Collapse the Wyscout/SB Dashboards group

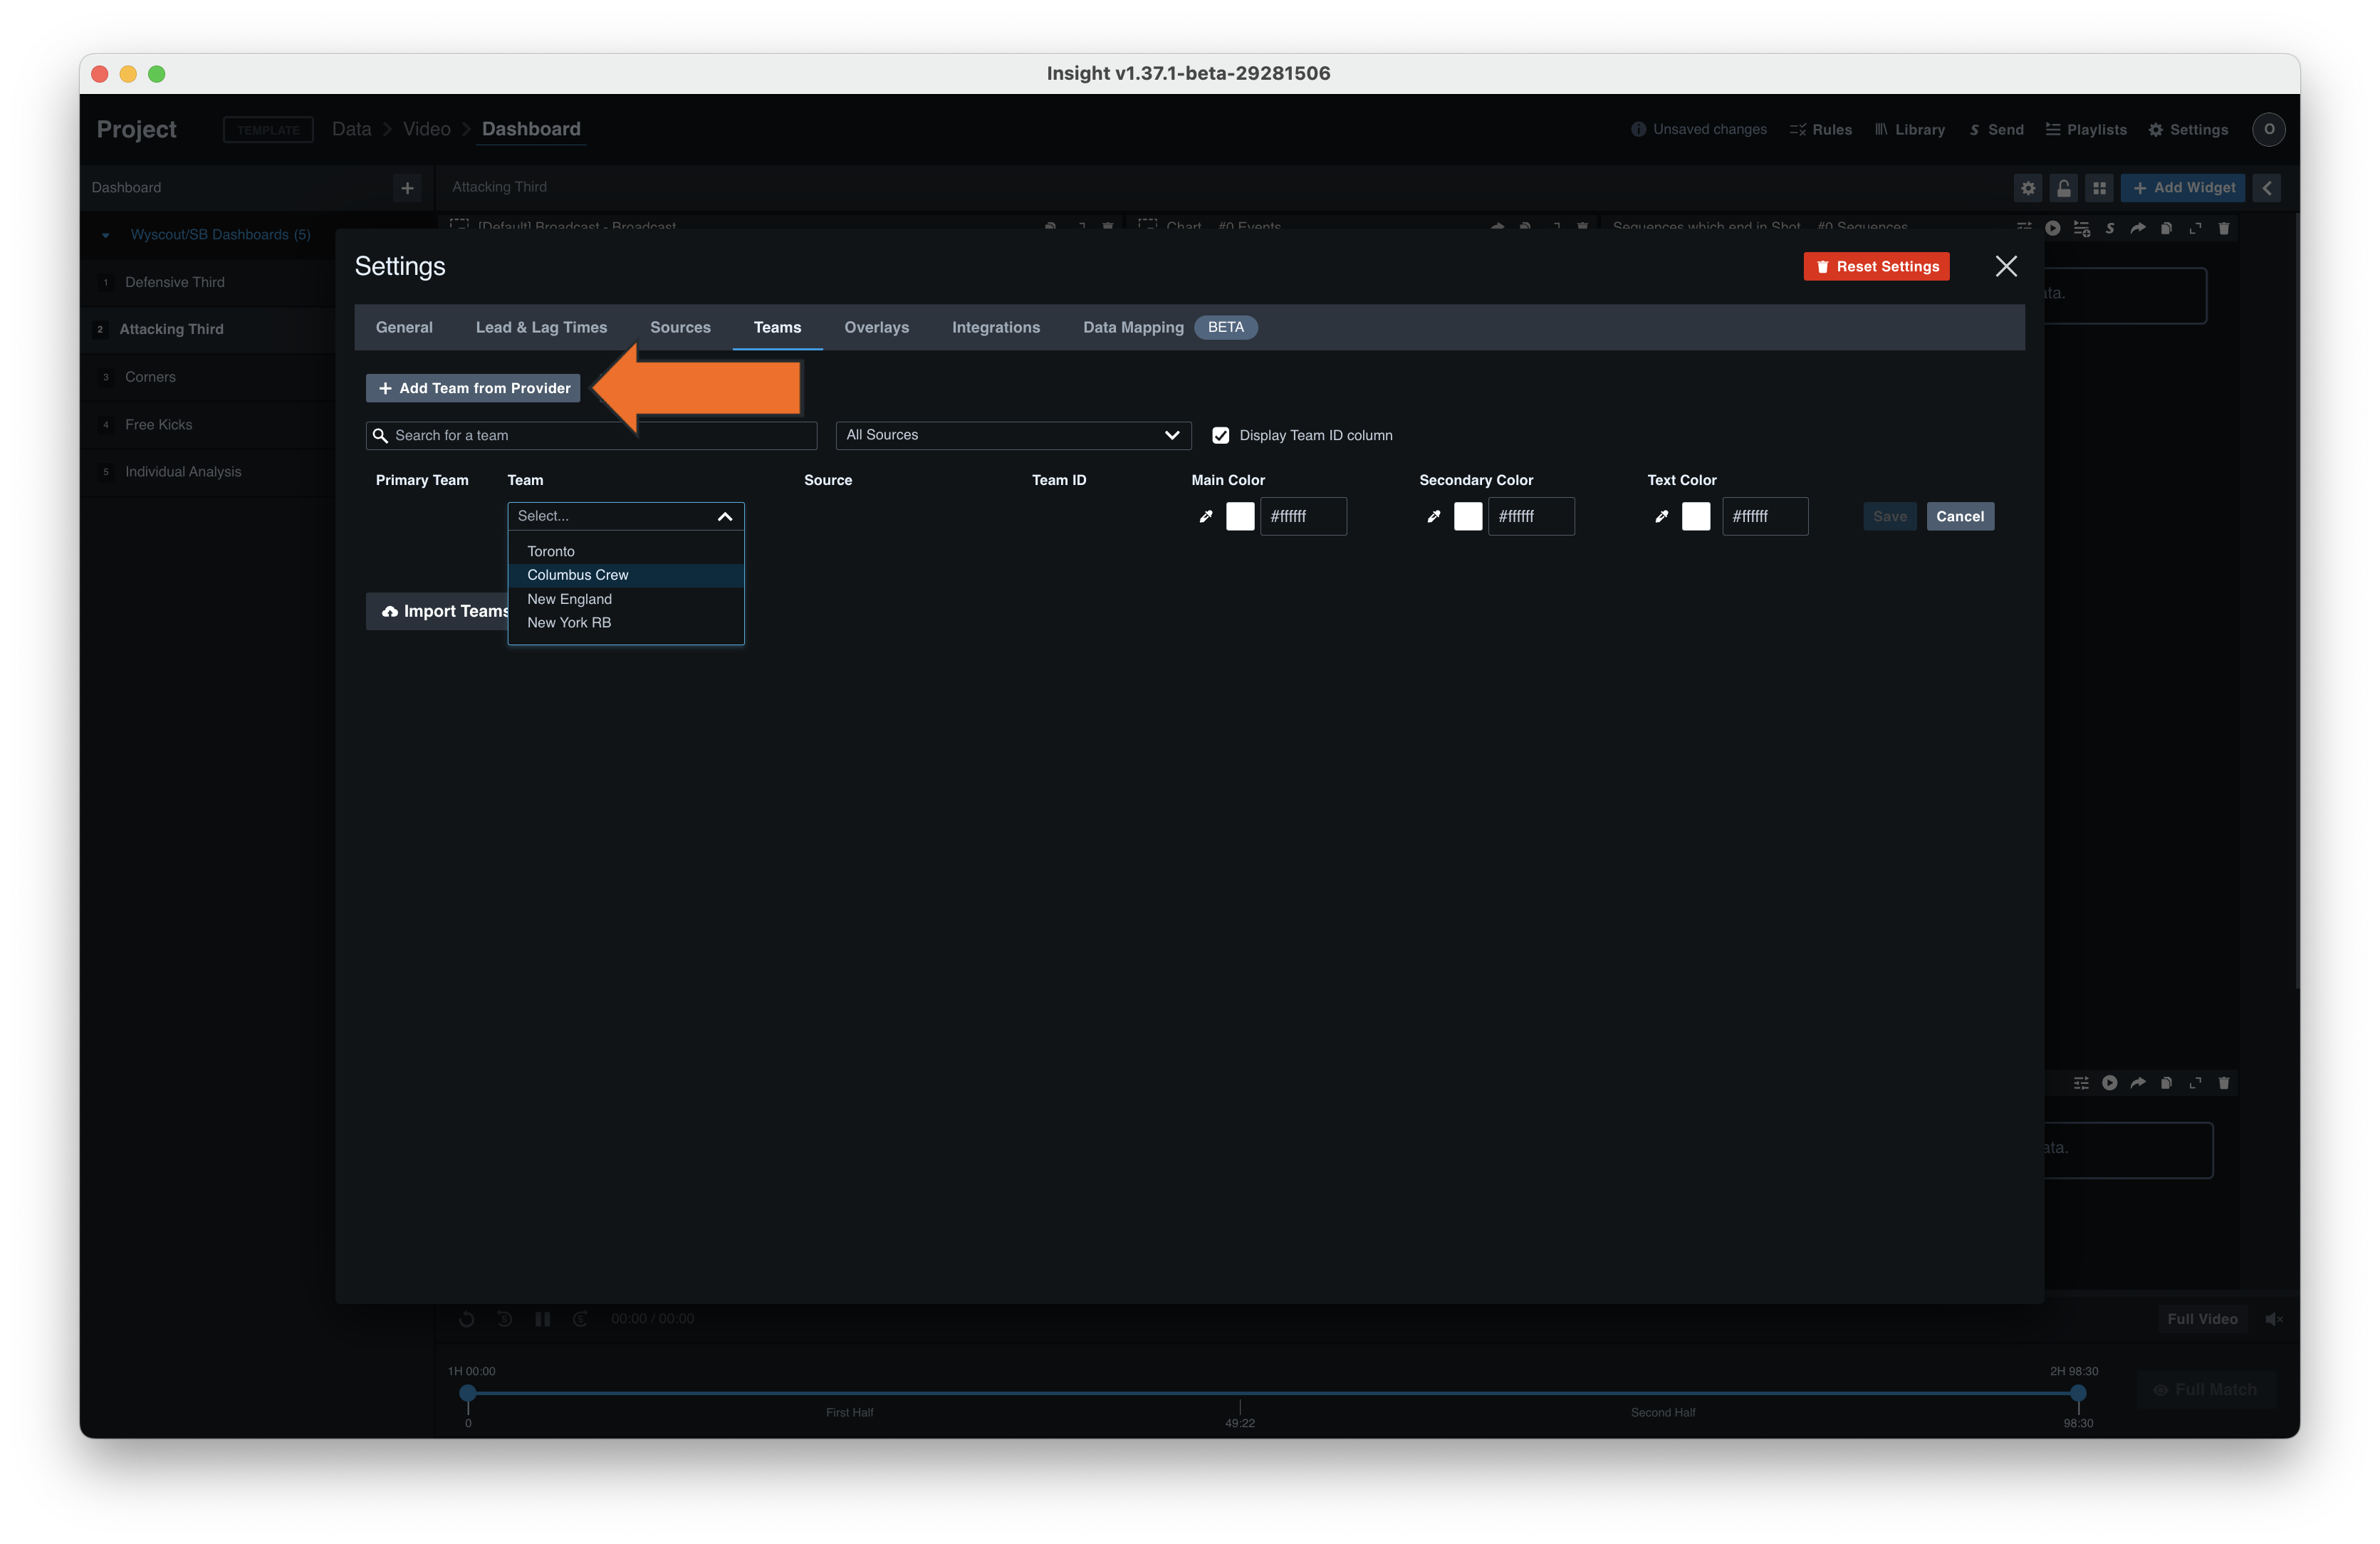pos(105,235)
